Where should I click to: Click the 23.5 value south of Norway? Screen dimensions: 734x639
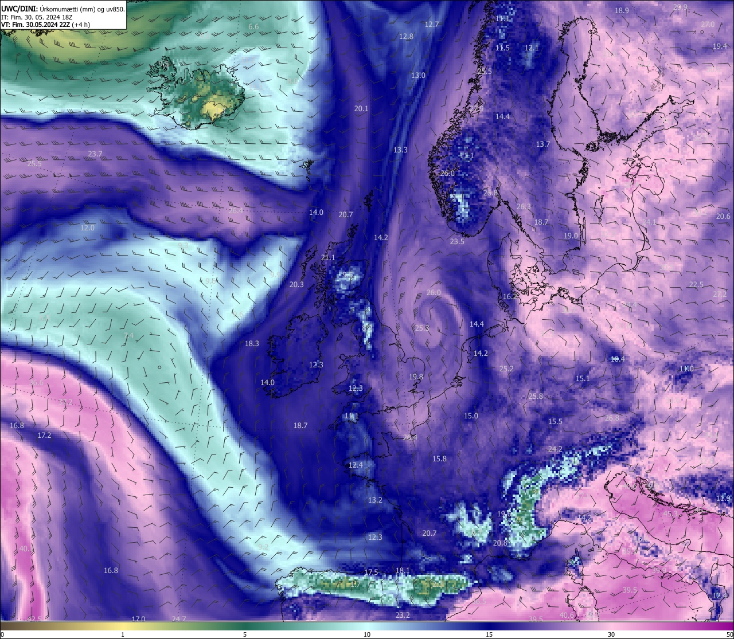pos(457,242)
